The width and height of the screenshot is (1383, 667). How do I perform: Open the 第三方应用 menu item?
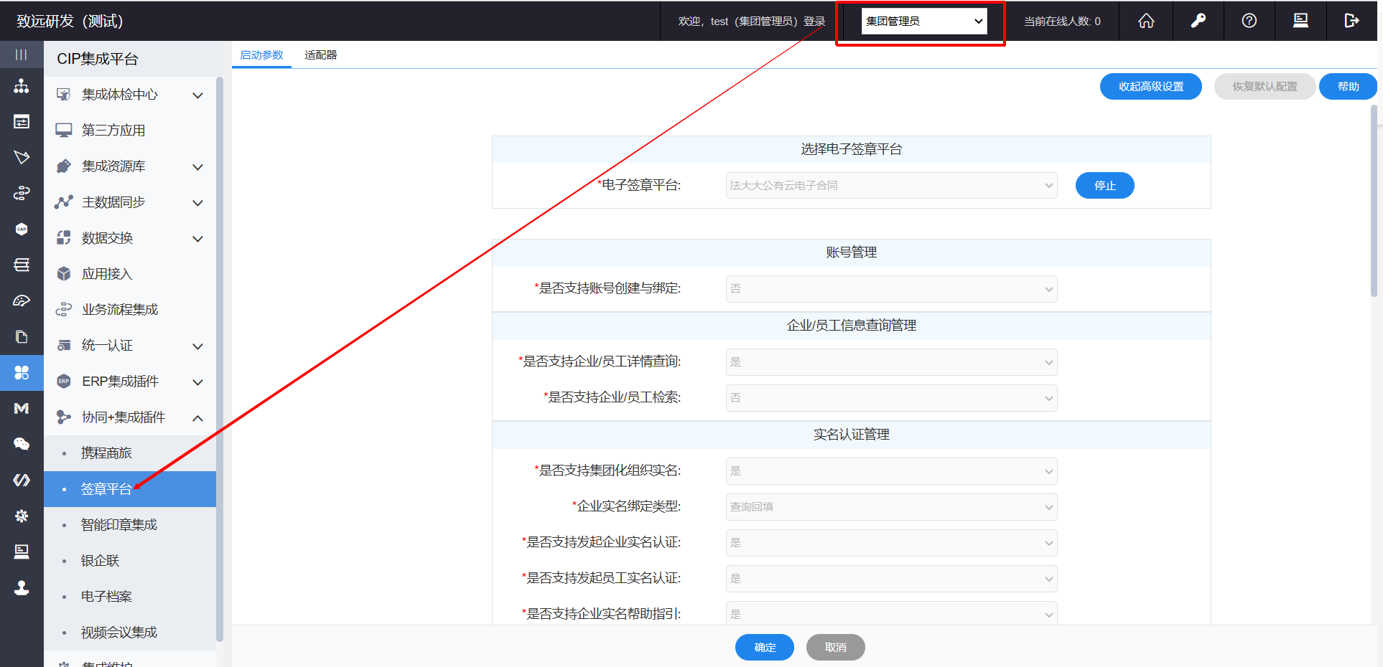click(130, 131)
